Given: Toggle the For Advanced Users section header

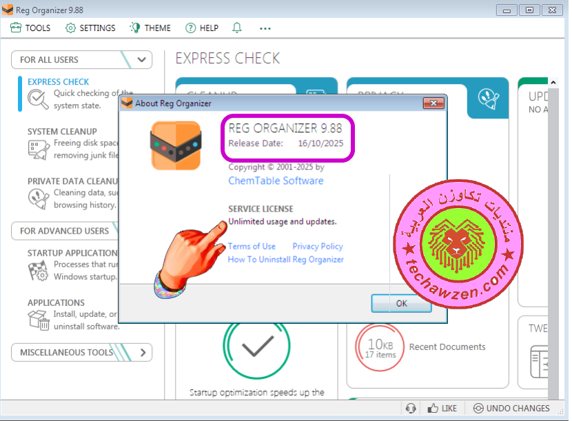Looking at the screenshot, I should click(65, 231).
